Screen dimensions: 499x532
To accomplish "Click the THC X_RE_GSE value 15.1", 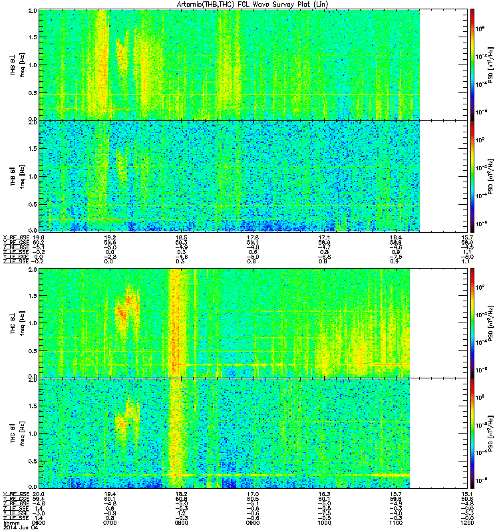I will pyautogui.click(x=467, y=494).
